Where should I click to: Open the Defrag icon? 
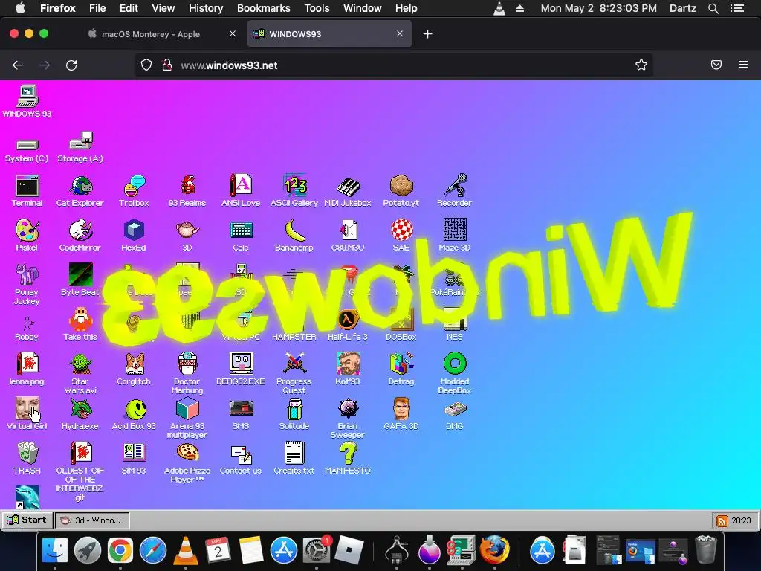coord(401,369)
